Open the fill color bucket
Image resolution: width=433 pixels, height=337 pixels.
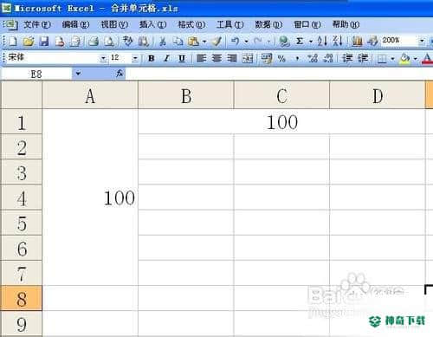coord(404,59)
